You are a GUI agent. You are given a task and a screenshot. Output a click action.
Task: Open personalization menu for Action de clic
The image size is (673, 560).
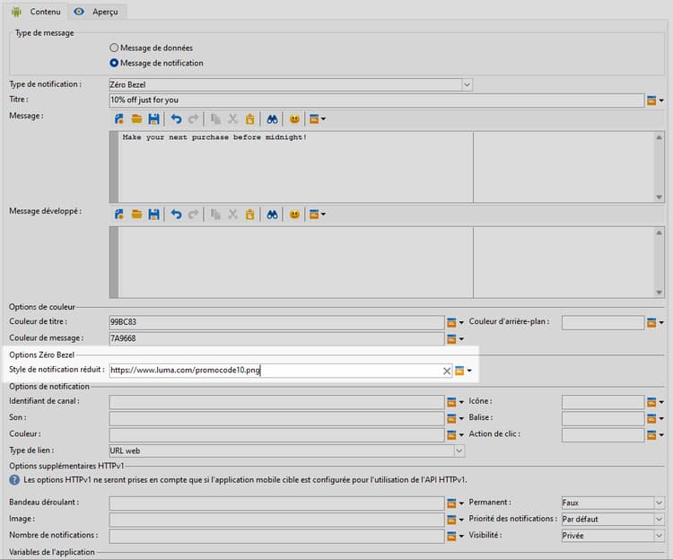(655, 435)
